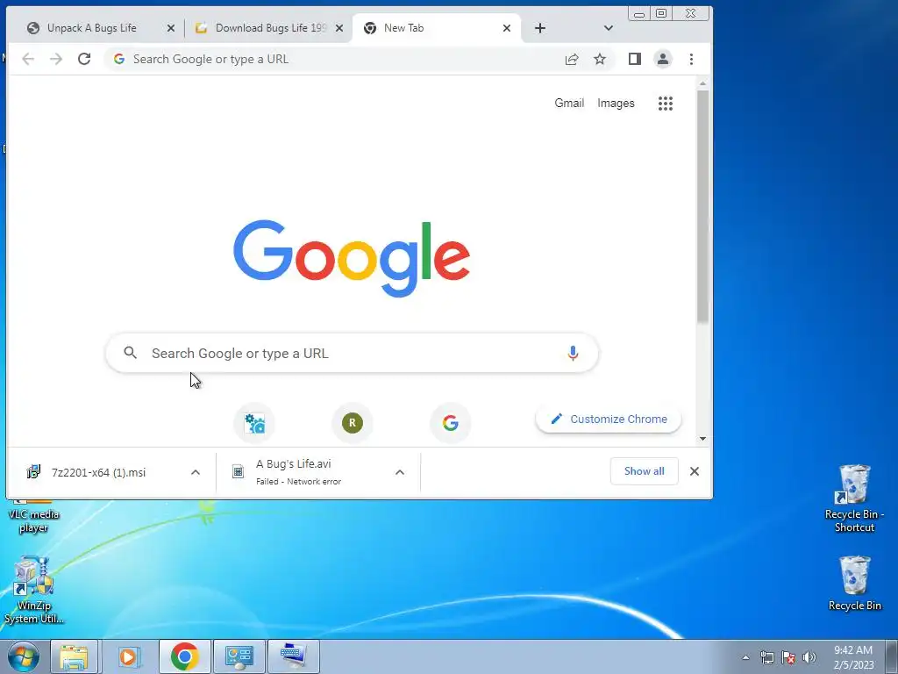
Task: Open Chrome three-dot menu
Action: (x=691, y=59)
